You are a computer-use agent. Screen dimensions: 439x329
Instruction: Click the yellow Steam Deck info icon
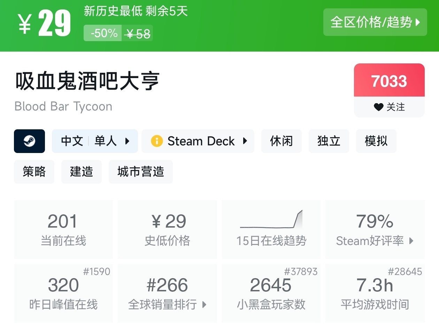(x=157, y=141)
